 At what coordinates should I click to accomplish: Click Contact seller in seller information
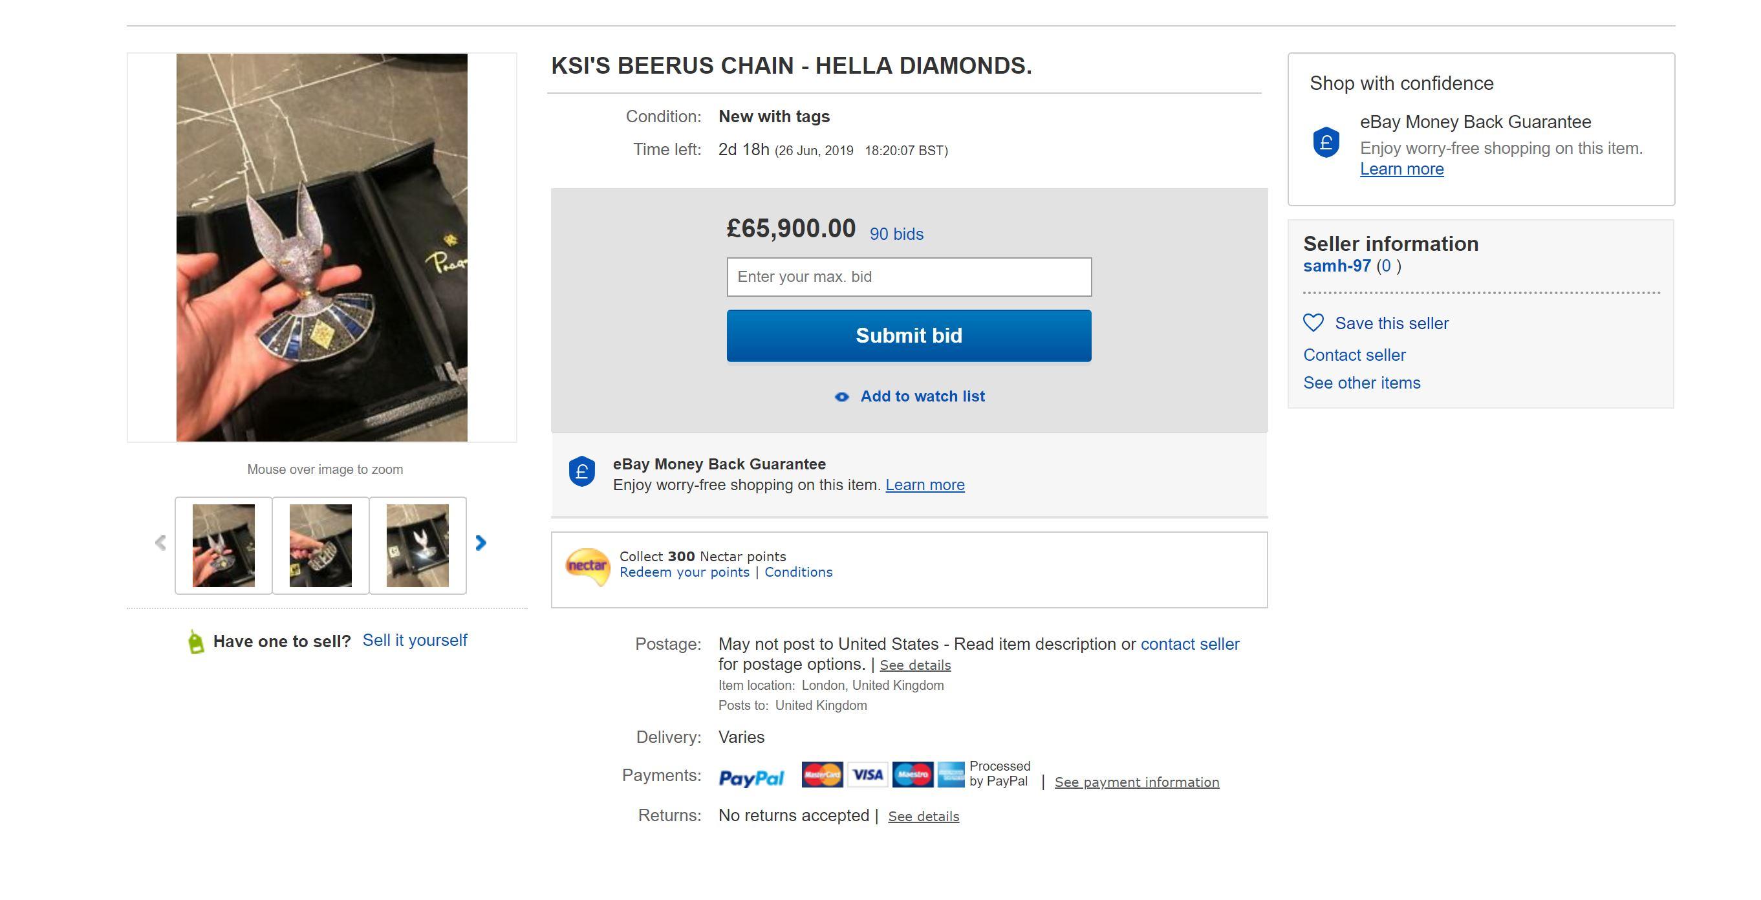1354,355
